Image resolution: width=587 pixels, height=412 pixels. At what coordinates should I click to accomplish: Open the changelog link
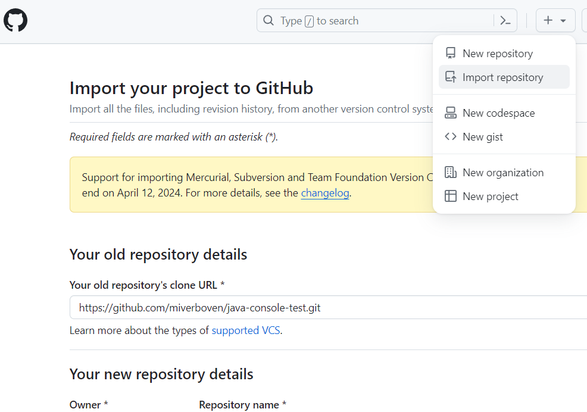(x=325, y=193)
